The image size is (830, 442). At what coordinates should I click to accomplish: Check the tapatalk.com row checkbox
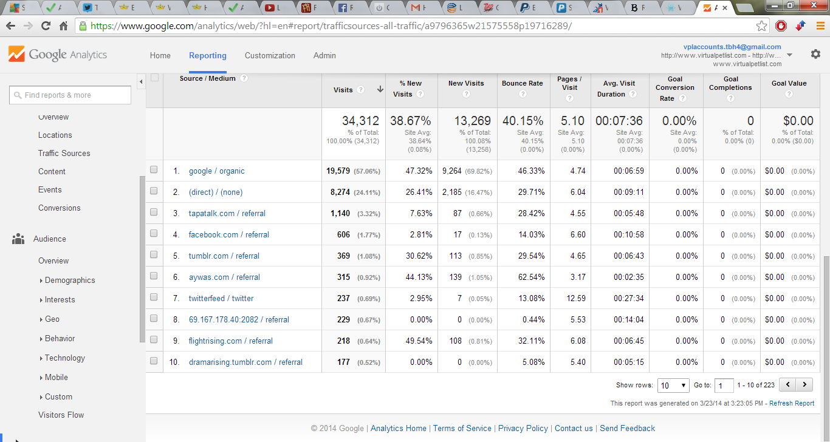pos(154,212)
